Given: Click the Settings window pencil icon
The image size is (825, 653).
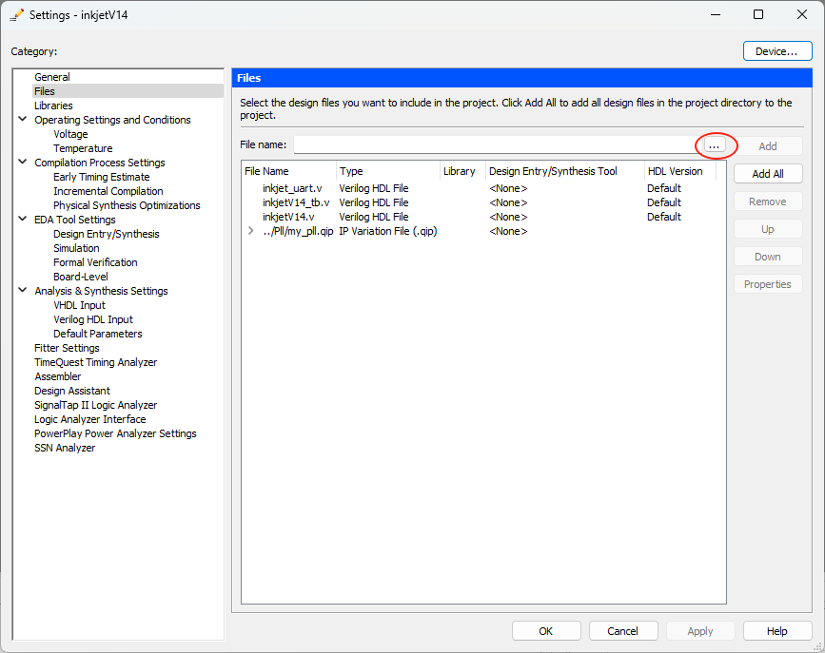Looking at the screenshot, I should click(16, 15).
